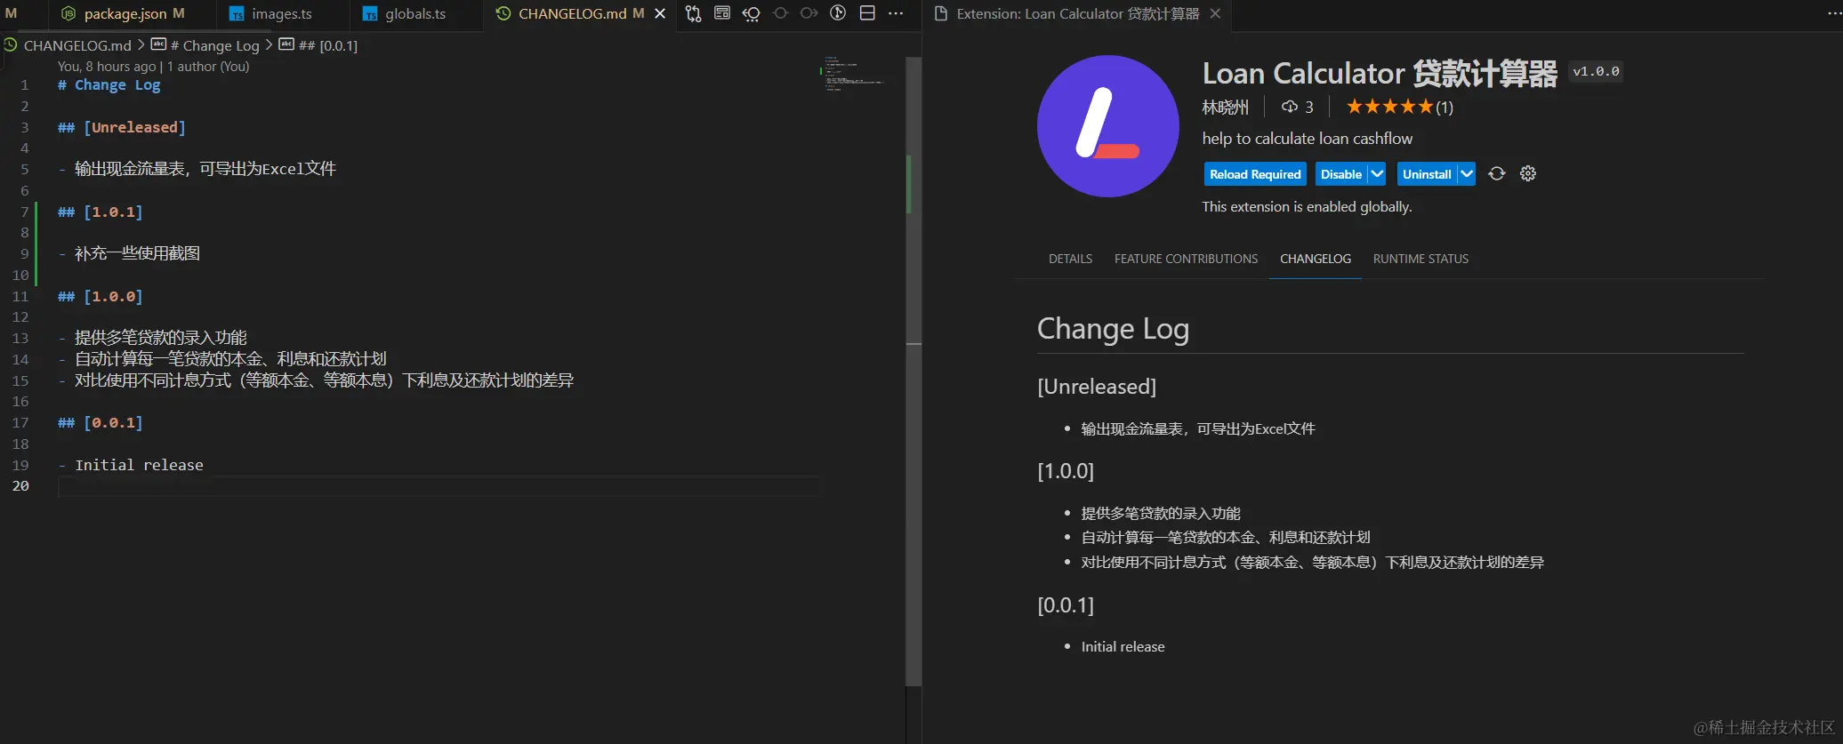Click the '## [Unreleased]' heading in editor
The width and height of the screenshot is (1843, 744).
tap(122, 127)
